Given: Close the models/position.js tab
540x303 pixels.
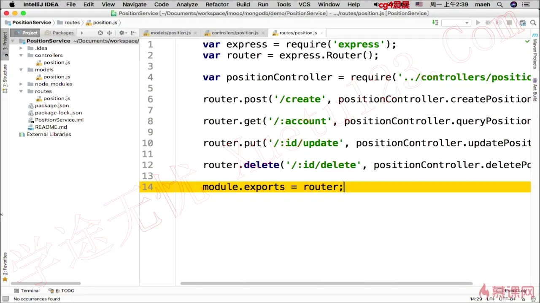Looking at the screenshot, I should pos(196,33).
